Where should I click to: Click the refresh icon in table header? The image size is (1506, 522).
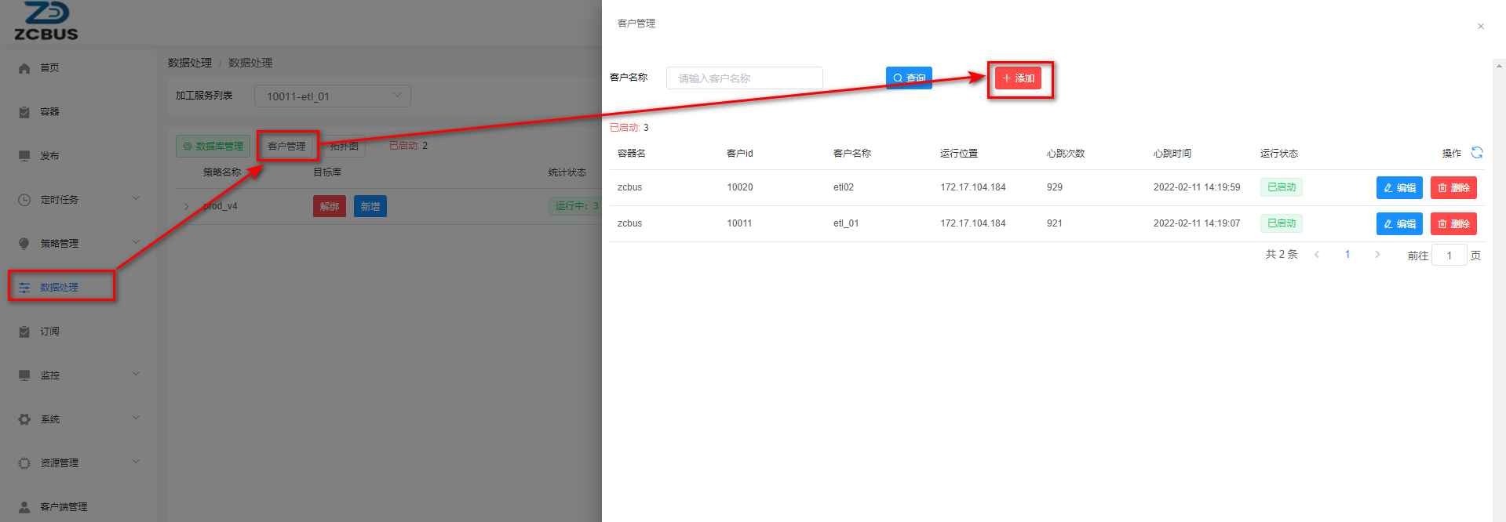[x=1476, y=153]
